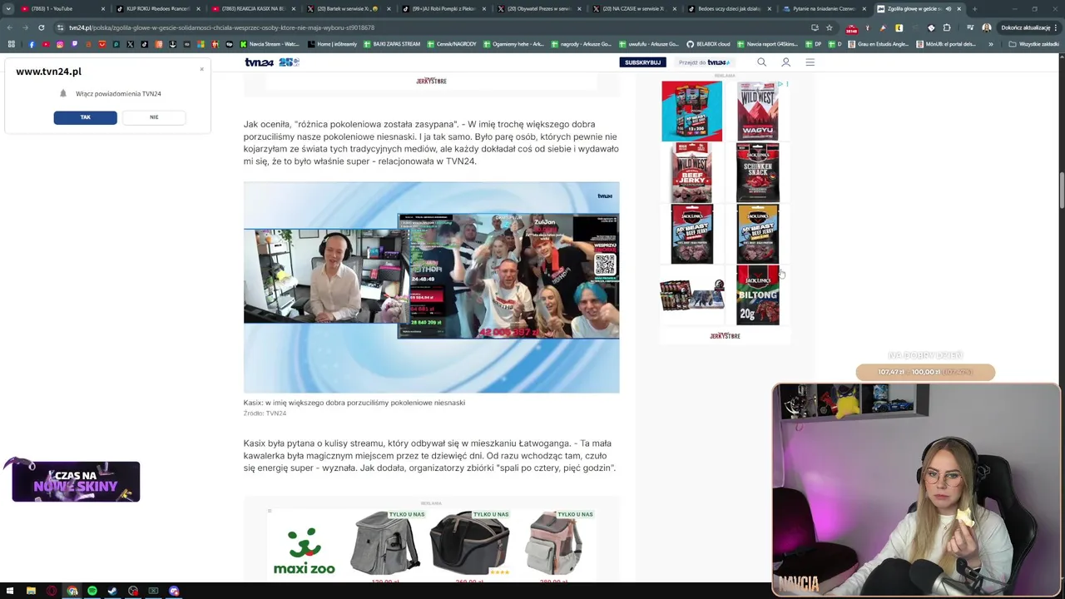The height and width of the screenshot is (599, 1065).
Task: Click the Instagram bookmark icon
Action: (60, 44)
